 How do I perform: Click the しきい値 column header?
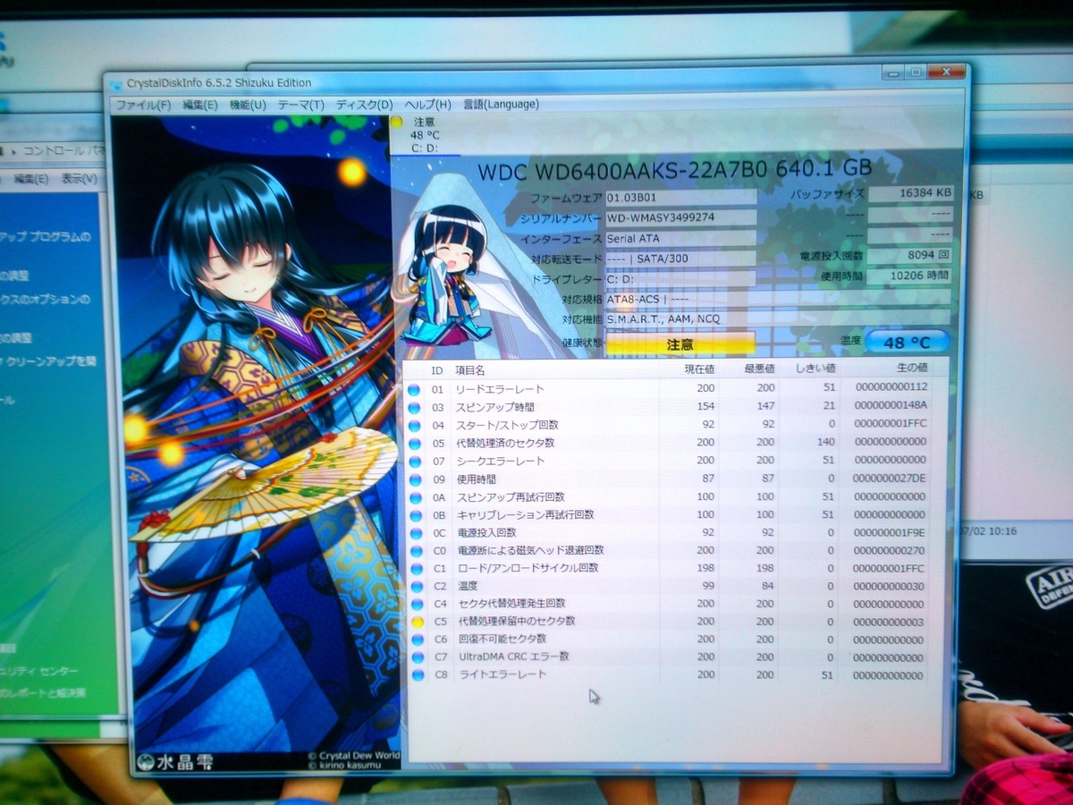[815, 368]
